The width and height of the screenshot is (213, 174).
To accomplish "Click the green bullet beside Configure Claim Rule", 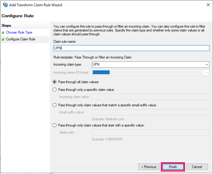I will 3,39.
